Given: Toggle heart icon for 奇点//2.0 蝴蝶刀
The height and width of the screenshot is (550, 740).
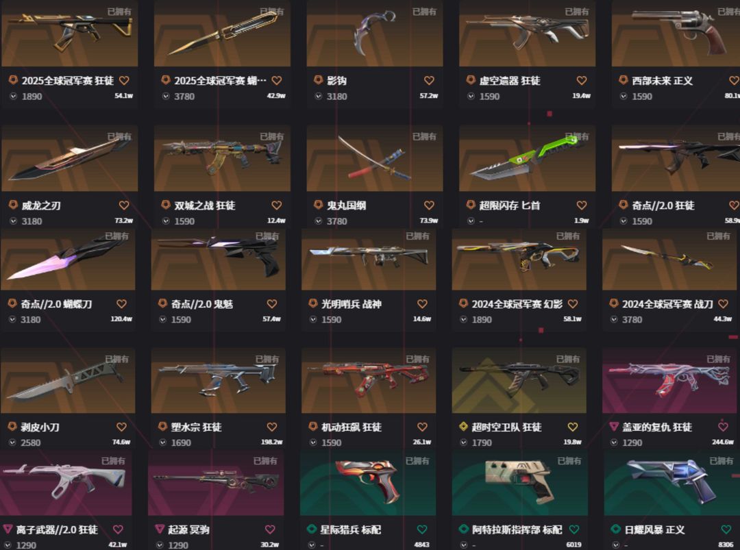Looking at the screenshot, I should pyautogui.click(x=121, y=304).
